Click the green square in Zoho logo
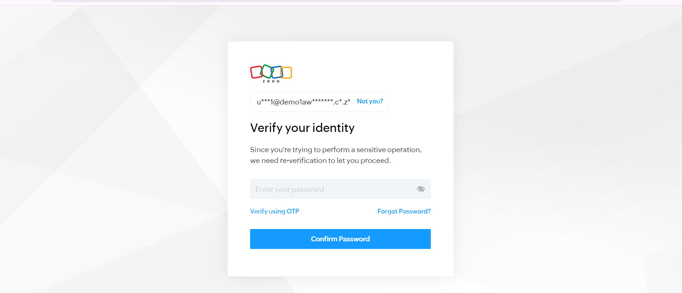This screenshot has height=293, width=682. pyautogui.click(x=267, y=71)
